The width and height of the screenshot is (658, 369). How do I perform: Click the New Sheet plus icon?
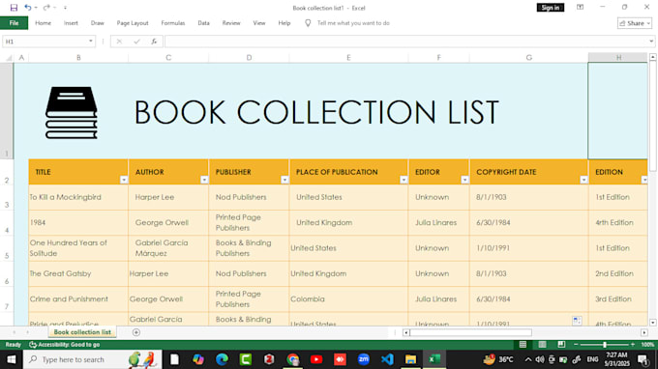[136, 332]
